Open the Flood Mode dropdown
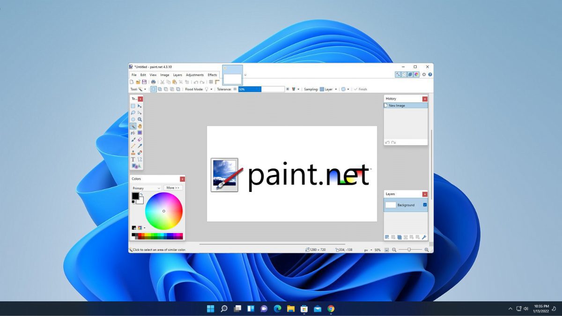 (x=208, y=89)
